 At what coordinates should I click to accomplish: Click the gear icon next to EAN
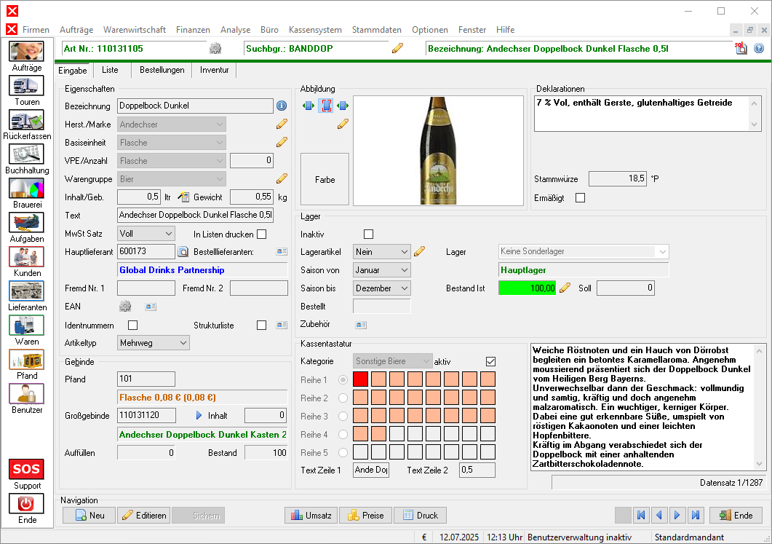click(125, 307)
